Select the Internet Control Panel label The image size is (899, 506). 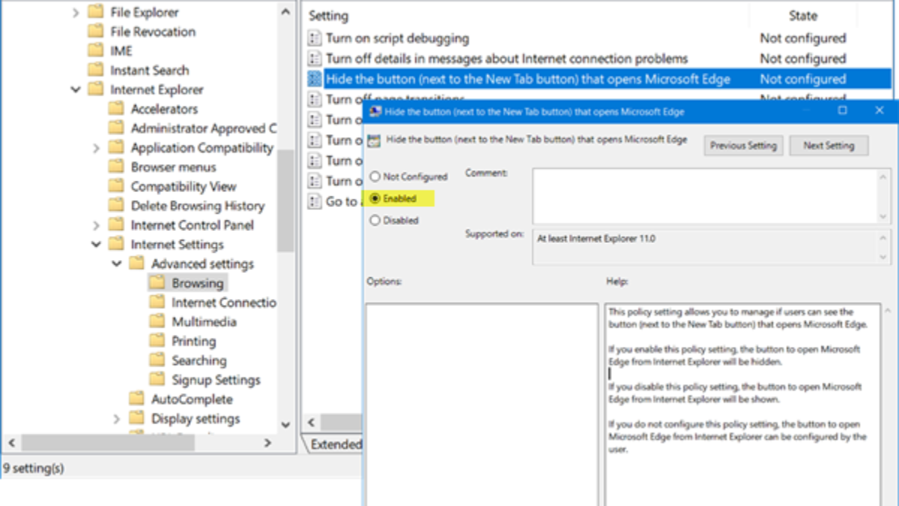pos(193,226)
